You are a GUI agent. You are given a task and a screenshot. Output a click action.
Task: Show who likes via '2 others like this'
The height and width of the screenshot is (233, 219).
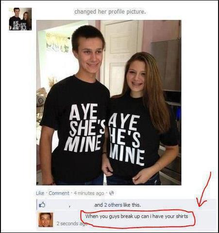point(118,205)
